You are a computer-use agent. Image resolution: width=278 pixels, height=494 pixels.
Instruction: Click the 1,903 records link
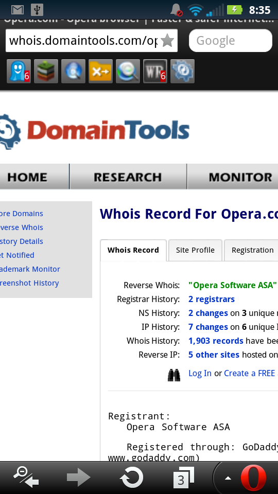[216, 341]
